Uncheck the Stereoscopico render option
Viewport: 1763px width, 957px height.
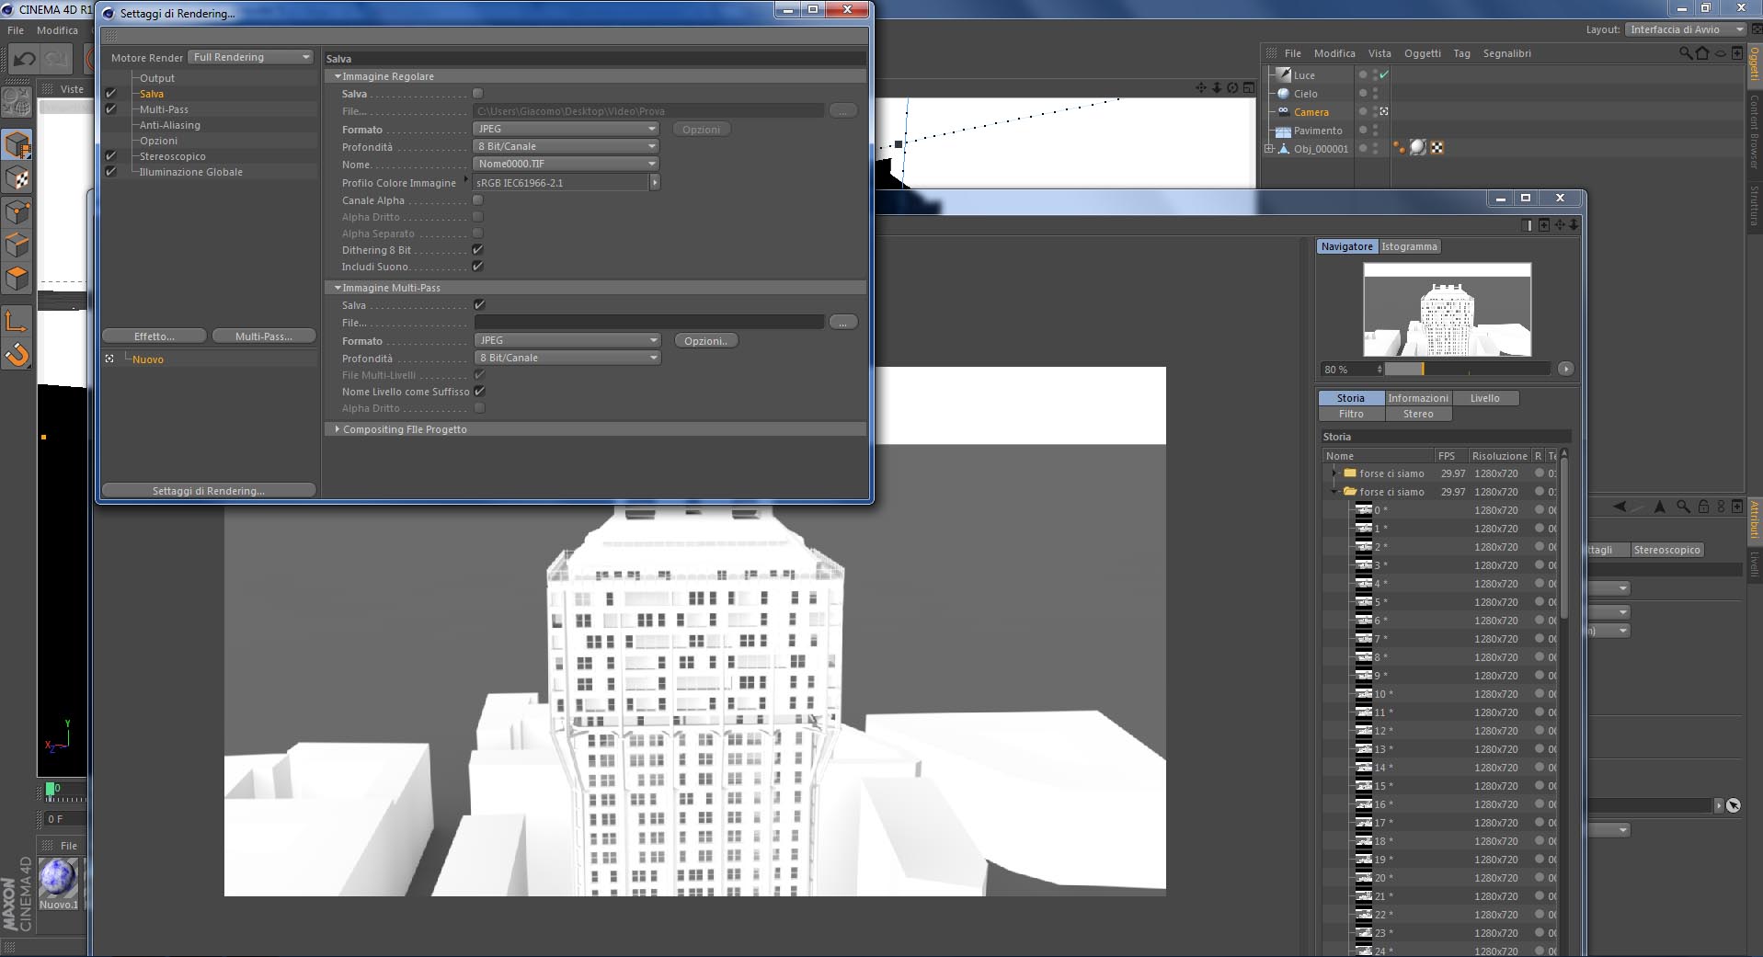(111, 156)
